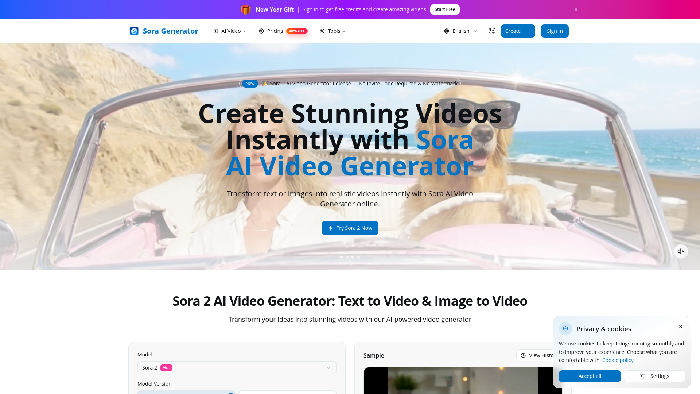Image resolution: width=700 pixels, height=394 pixels.
Task: Unmute the hero video sound icon
Action: (681, 251)
